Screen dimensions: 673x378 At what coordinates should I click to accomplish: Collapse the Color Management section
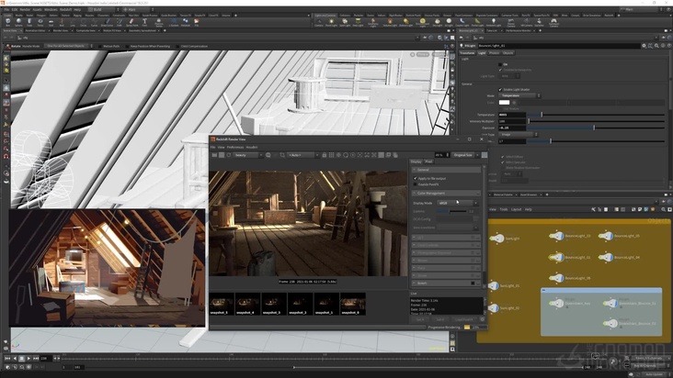coord(447,193)
